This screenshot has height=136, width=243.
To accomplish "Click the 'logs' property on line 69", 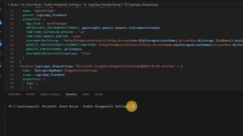I will (30, 83).
